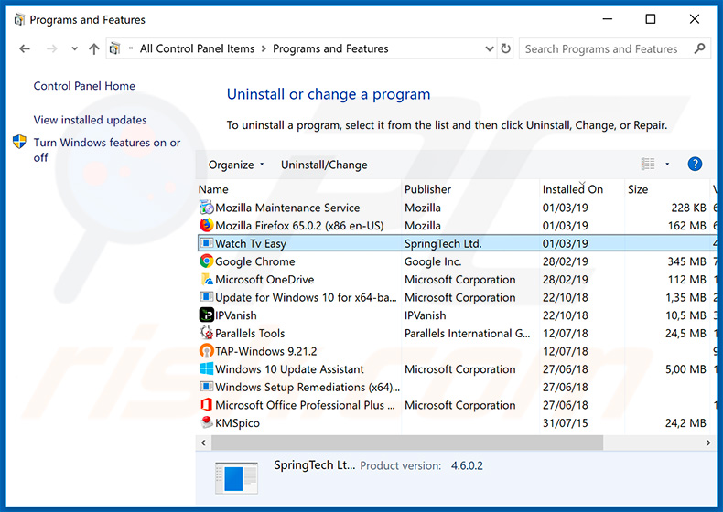Open the Organize menu
Image resolution: width=723 pixels, height=512 pixels.
236,165
